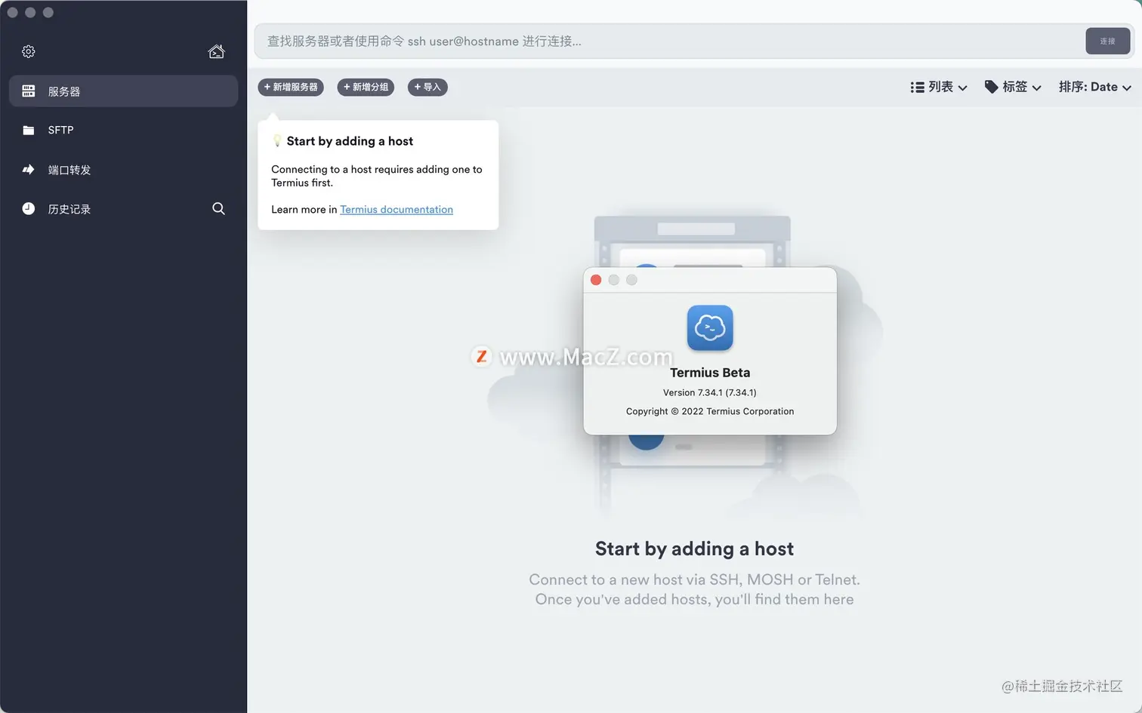Screen dimensions: 1142x713
Task: Open local terminal via house icon
Action: pos(217,51)
